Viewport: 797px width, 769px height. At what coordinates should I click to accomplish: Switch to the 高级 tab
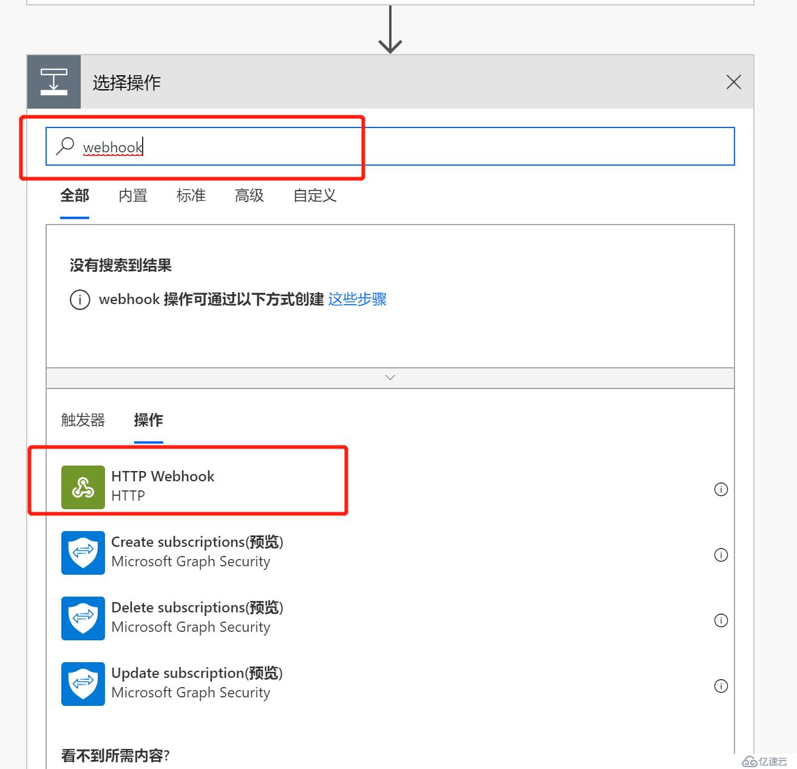(249, 195)
